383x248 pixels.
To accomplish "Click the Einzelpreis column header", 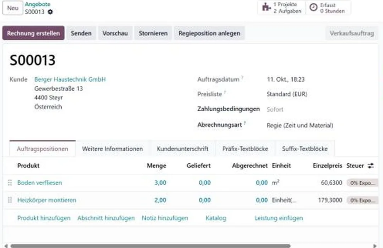I will 327,166.
